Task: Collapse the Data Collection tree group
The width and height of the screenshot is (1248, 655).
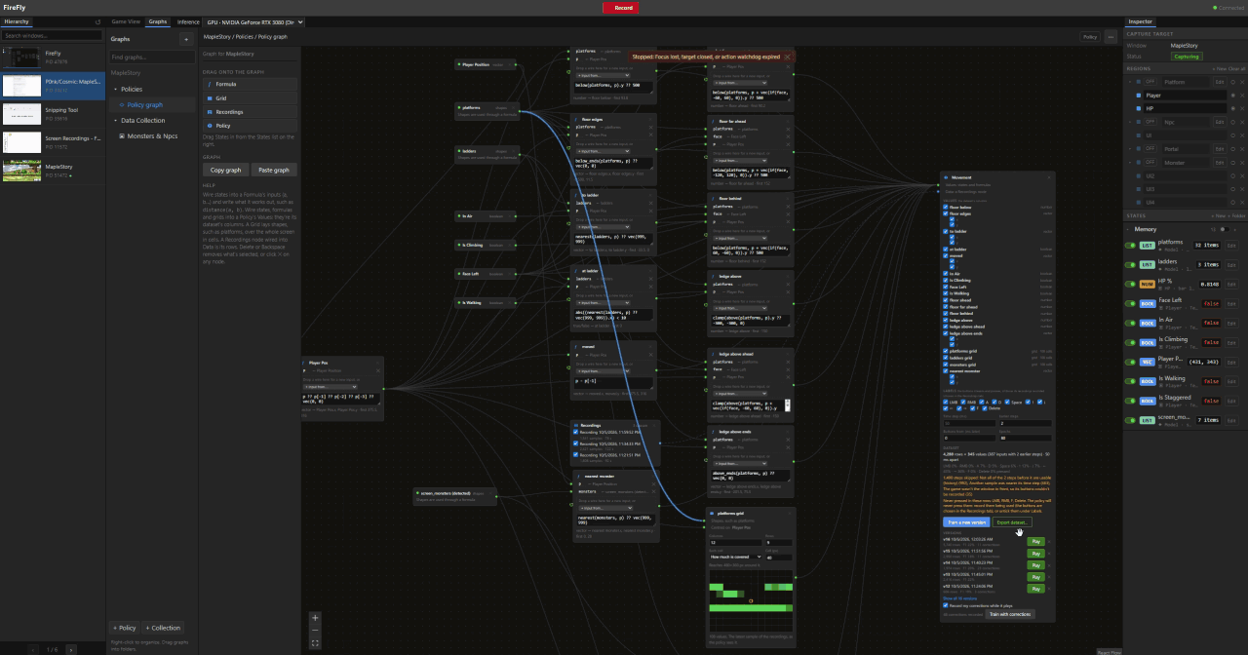Action: point(115,120)
